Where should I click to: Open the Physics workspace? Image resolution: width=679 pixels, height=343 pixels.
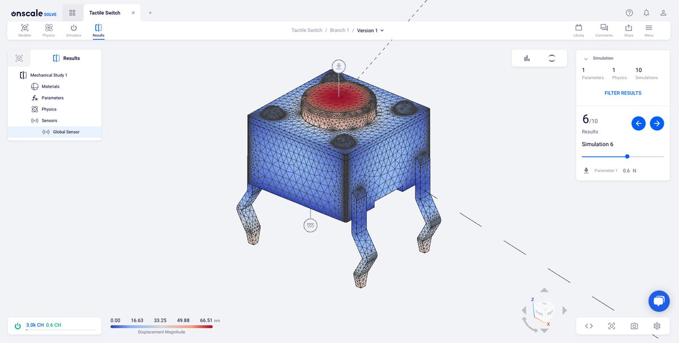[49, 30]
